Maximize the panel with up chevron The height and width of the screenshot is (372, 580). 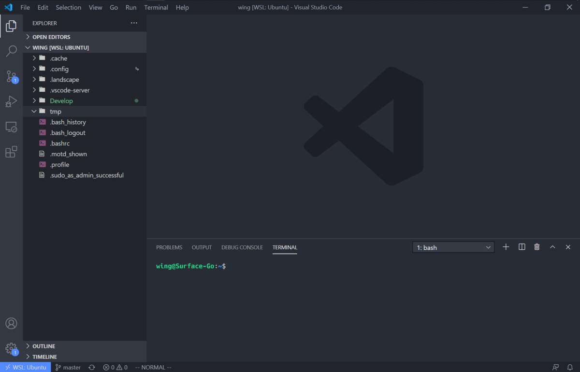(552, 247)
